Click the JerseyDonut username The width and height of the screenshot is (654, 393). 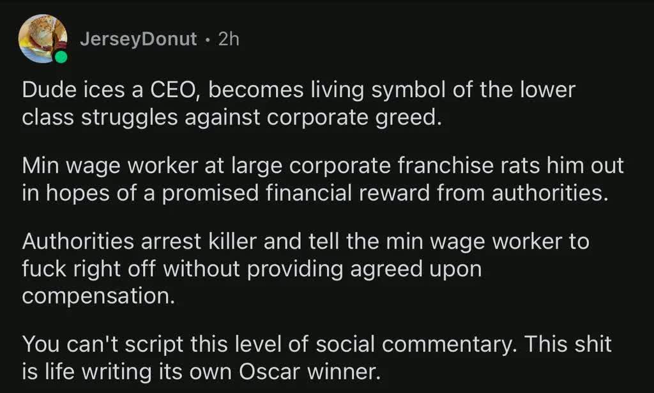click(139, 39)
